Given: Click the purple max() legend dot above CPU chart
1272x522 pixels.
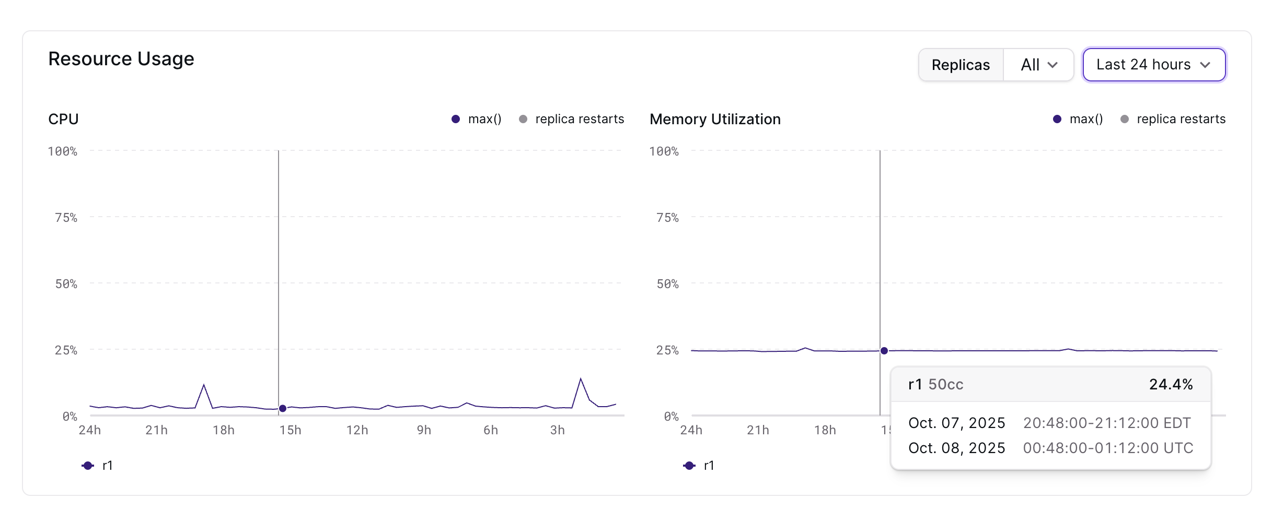Looking at the screenshot, I should coord(456,119).
